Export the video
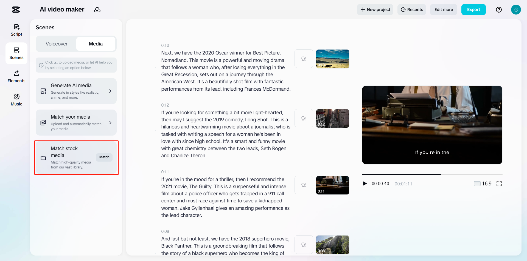This screenshot has height=261, width=527. pos(473,10)
